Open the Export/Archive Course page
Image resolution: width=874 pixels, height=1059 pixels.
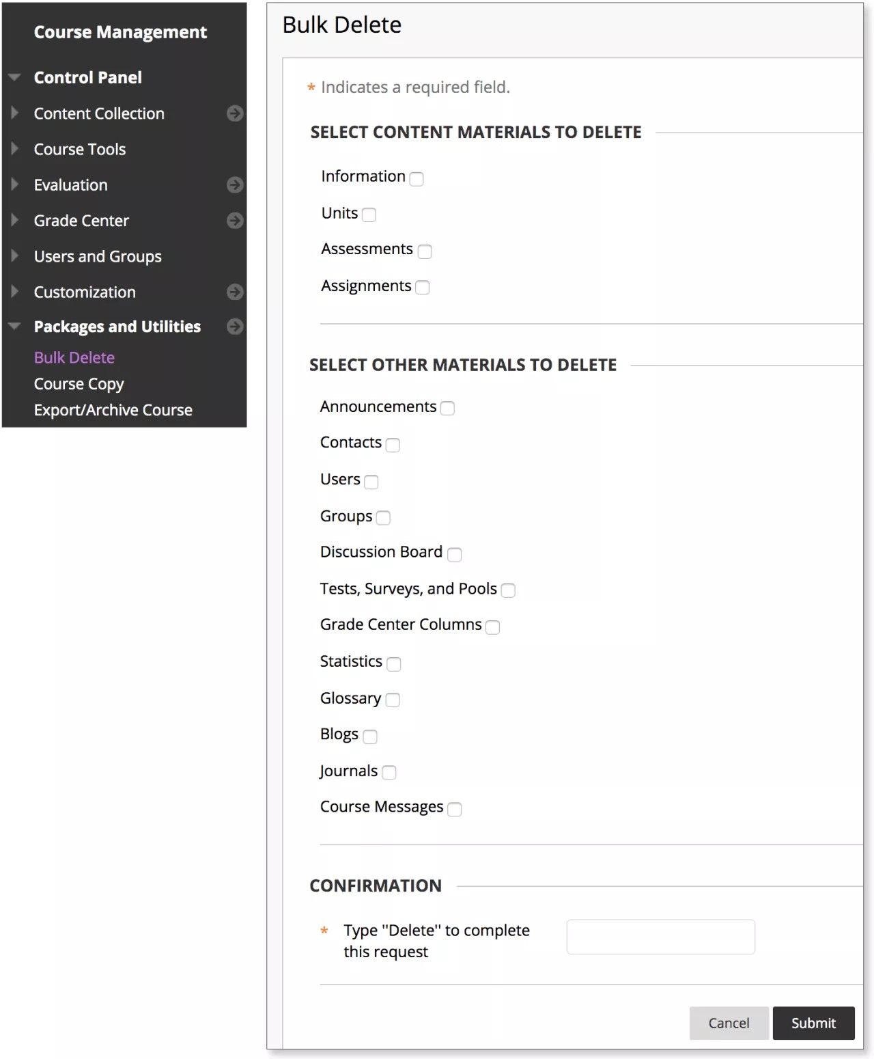113,409
